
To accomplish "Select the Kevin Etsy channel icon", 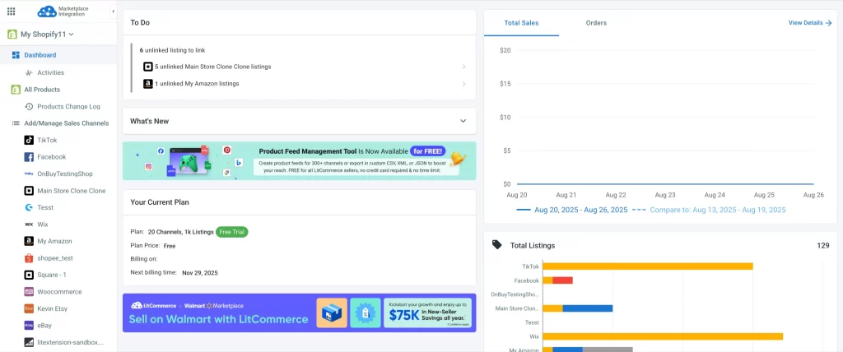I will tap(29, 308).
